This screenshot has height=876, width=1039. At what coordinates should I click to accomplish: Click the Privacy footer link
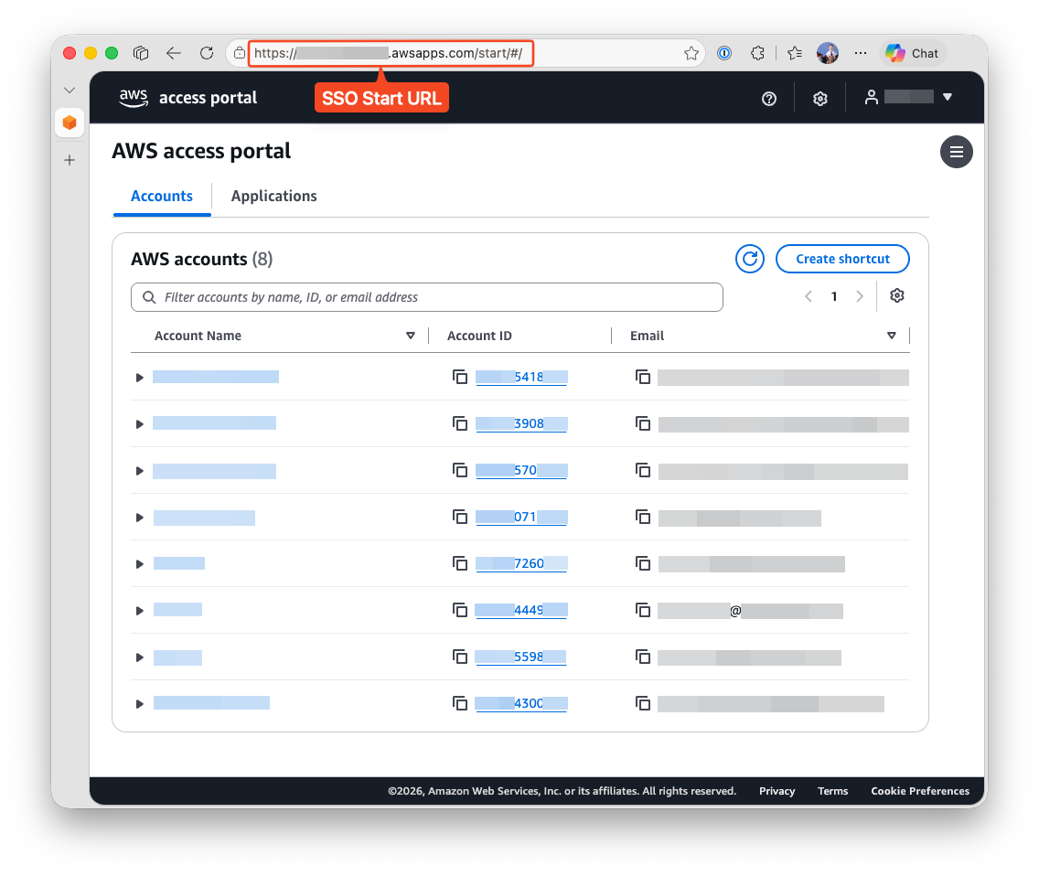(x=777, y=791)
